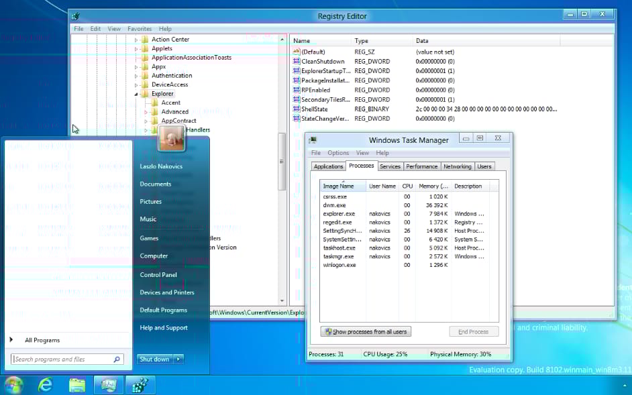Click the Task Manager title bar icon

pos(313,140)
